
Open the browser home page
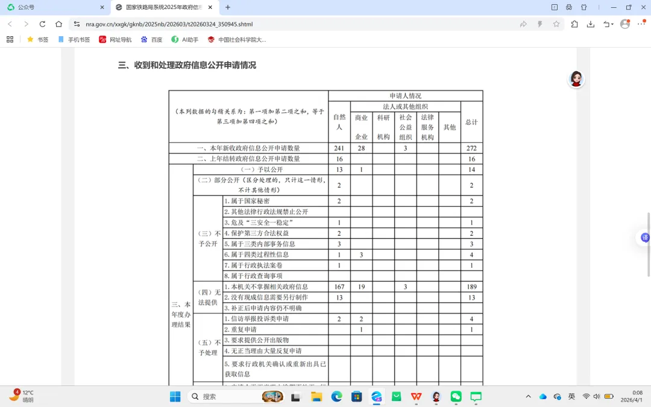tap(58, 24)
